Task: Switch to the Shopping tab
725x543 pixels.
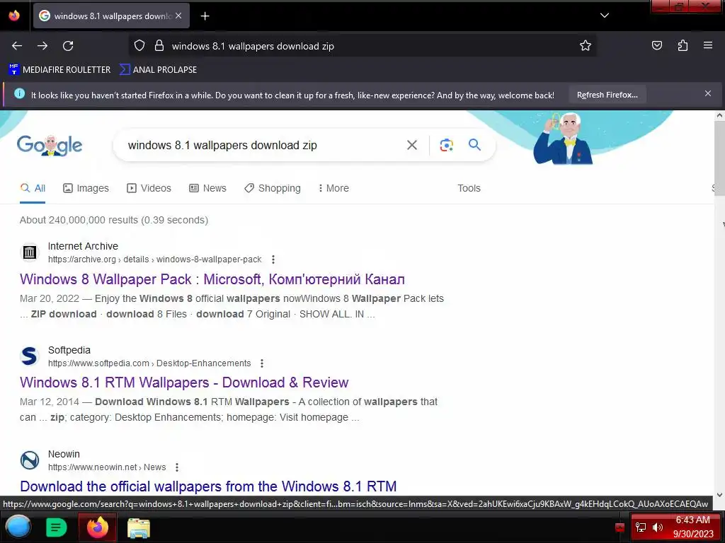Action: (273, 188)
